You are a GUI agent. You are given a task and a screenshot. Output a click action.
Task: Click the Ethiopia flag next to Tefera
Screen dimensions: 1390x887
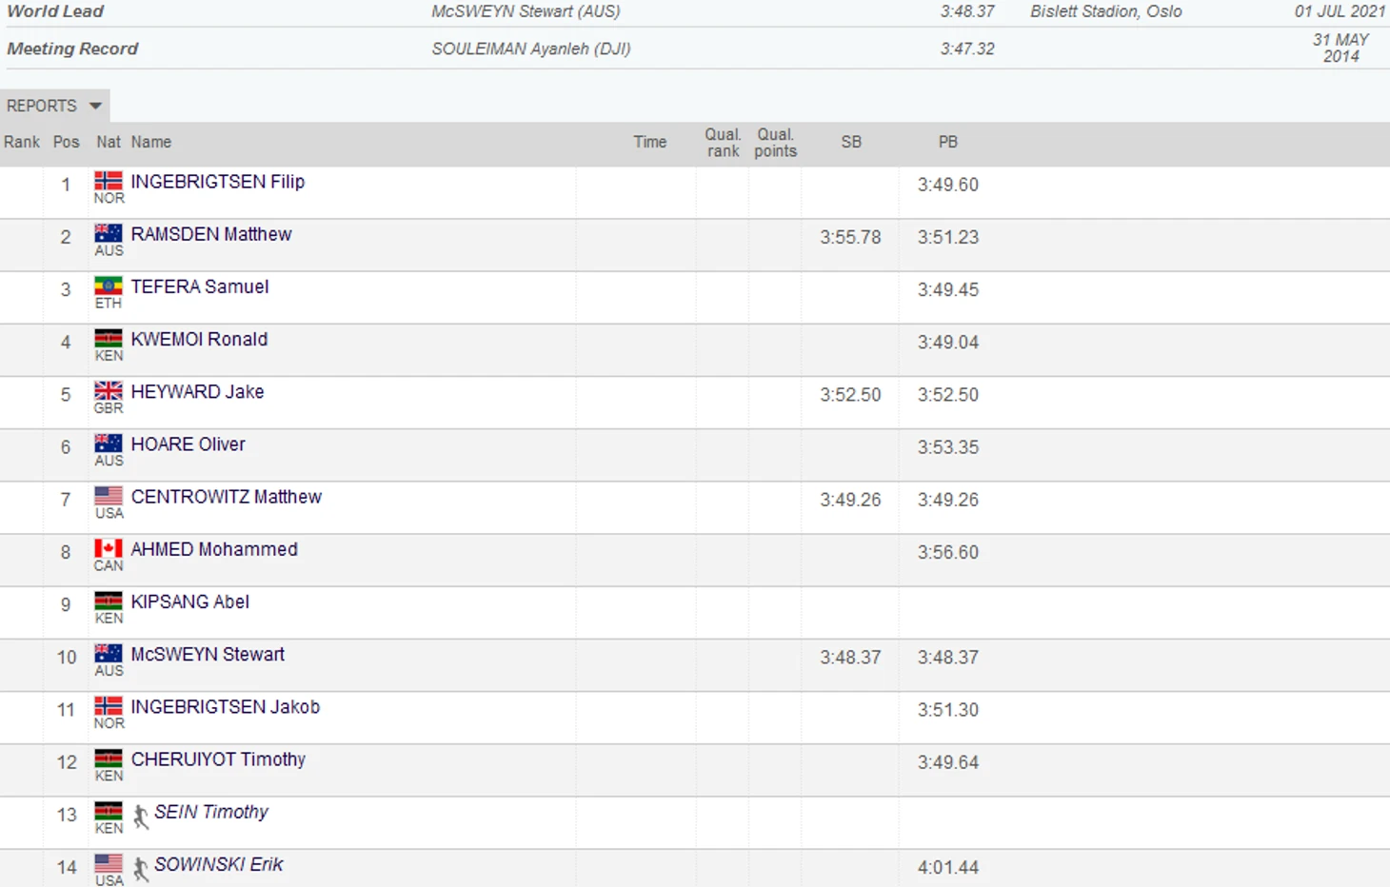(108, 286)
